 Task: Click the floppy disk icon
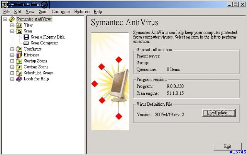coord(26,37)
